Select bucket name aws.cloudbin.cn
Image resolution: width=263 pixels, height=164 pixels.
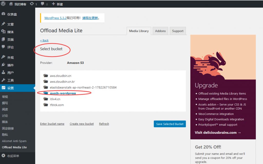(x=61, y=76)
